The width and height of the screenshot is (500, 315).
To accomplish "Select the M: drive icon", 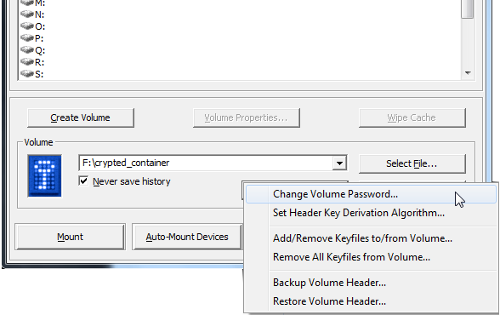I will [x=27, y=3].
